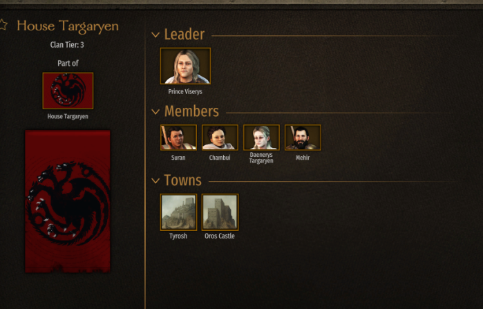Click the Tyrosh name label
483x309 pixels.
[x=178, y=236]
